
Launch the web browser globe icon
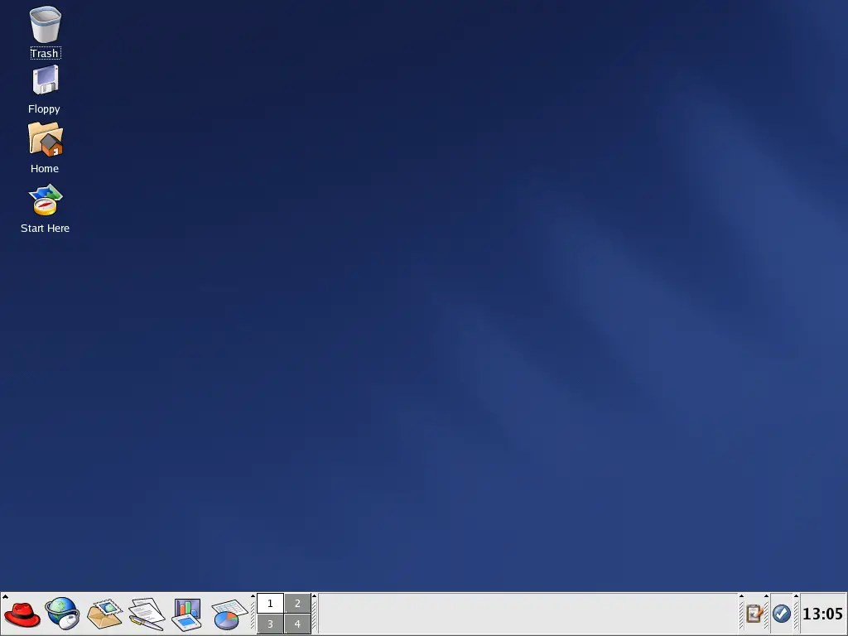point(62,614)
